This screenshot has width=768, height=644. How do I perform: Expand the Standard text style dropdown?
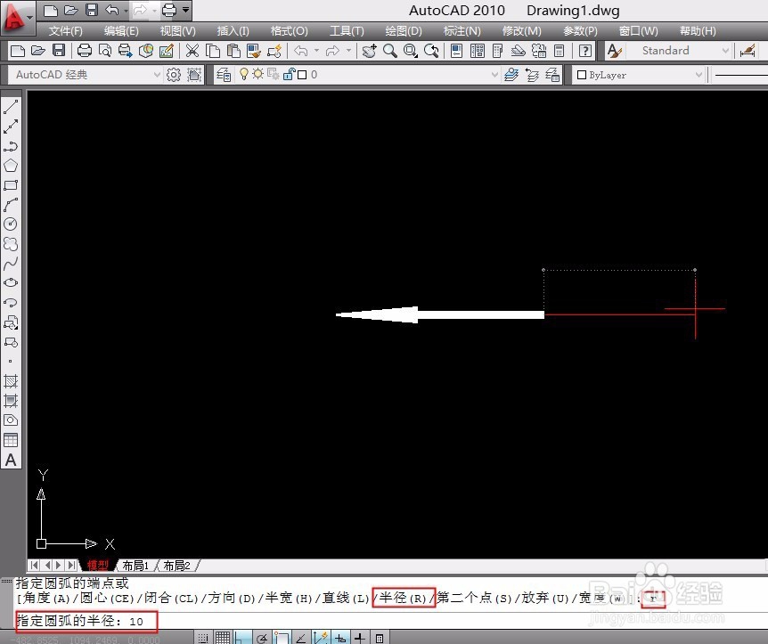point(725,51)
